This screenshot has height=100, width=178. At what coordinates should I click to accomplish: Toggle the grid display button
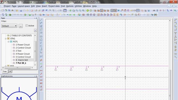pos(112,11)
